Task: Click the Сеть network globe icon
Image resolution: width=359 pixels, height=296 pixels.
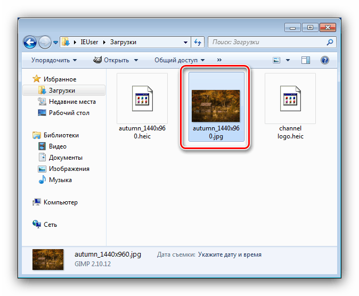Action: 37,224
